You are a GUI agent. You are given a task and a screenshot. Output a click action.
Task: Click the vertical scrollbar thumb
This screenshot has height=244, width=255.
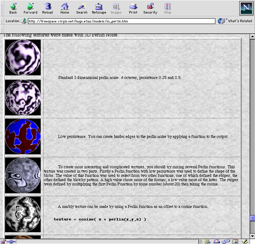coord(252,218)
